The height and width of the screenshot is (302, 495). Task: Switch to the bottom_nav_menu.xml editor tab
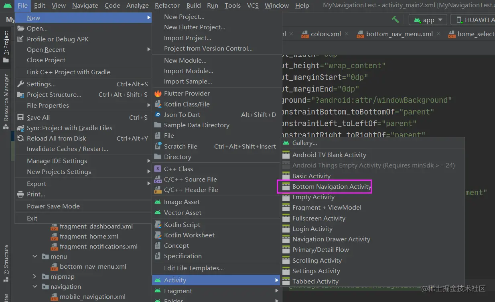395,34
